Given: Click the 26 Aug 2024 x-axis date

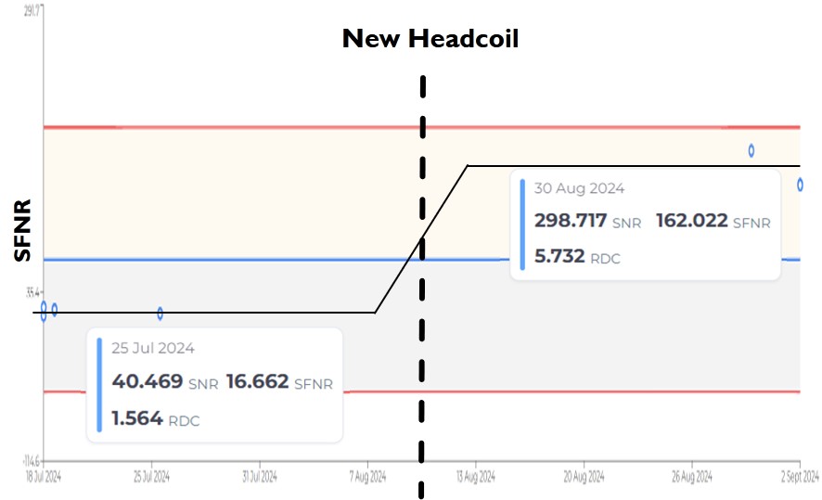Looking at the screenshot, I should click(x=691, y=477).
